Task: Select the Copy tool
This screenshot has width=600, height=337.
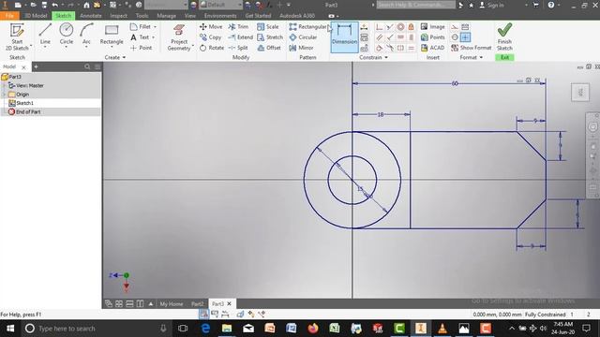Action: [x=210, y=37]
